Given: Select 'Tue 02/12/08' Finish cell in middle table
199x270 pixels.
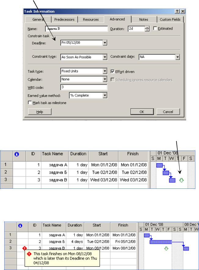Looking at the screenshot, I should 133,172.
